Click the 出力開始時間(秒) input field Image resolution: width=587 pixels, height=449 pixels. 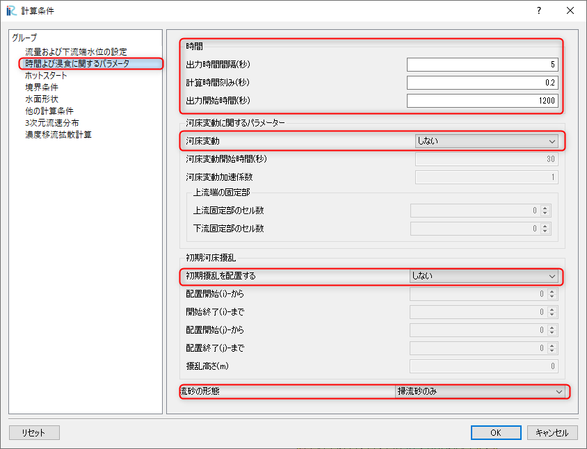coord(483,100)
